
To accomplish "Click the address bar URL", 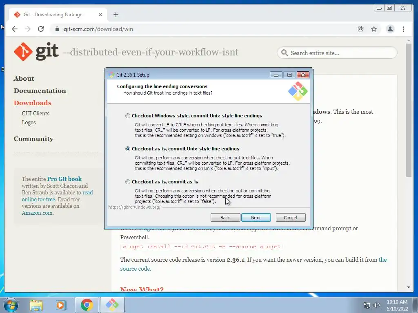I will tap(98, 29).
